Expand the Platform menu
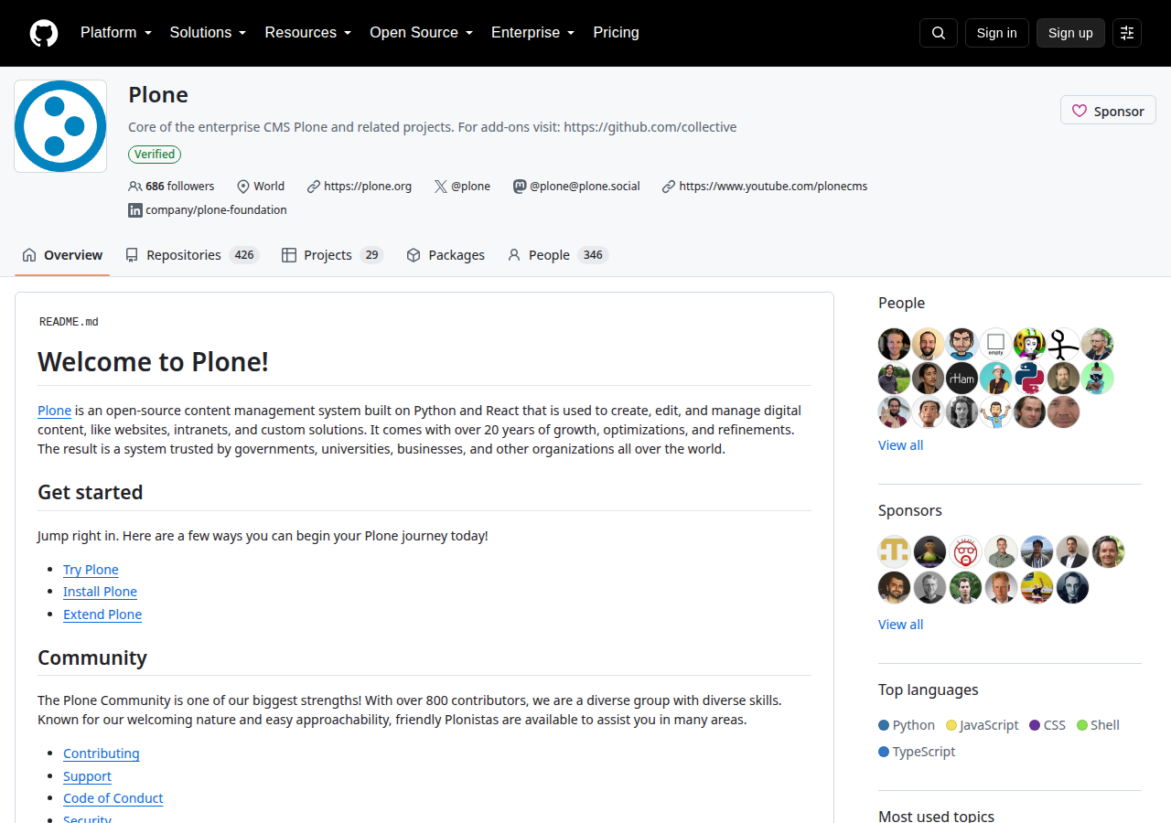Screen dimensions: 1171x823 click(x=116, y=33)
